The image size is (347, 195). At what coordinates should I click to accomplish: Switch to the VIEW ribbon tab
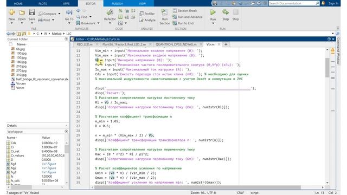click(x=142, y=4)
